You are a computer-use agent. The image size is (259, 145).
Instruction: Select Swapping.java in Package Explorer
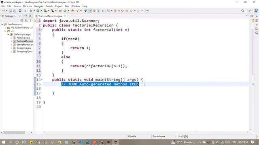[24, 48]
